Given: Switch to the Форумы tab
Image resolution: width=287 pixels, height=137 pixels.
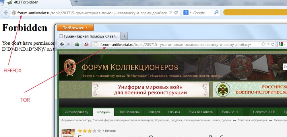Looking at the screenshot, I should (103, 112).
